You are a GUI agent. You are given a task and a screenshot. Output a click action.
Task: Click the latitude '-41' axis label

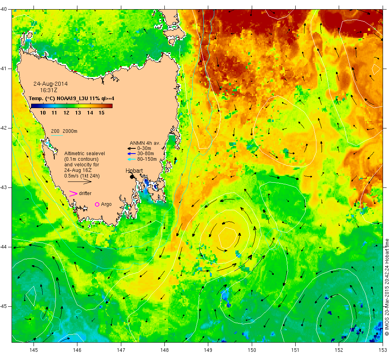(x=4, y=69)
